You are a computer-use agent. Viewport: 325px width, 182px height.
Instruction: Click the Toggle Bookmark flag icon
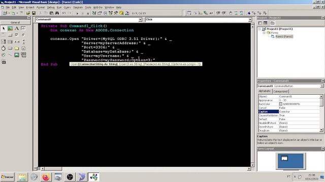tap(249, 13)
